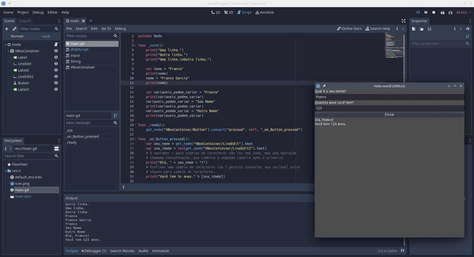Open the Debug menu in the script editor

point(120,28)
